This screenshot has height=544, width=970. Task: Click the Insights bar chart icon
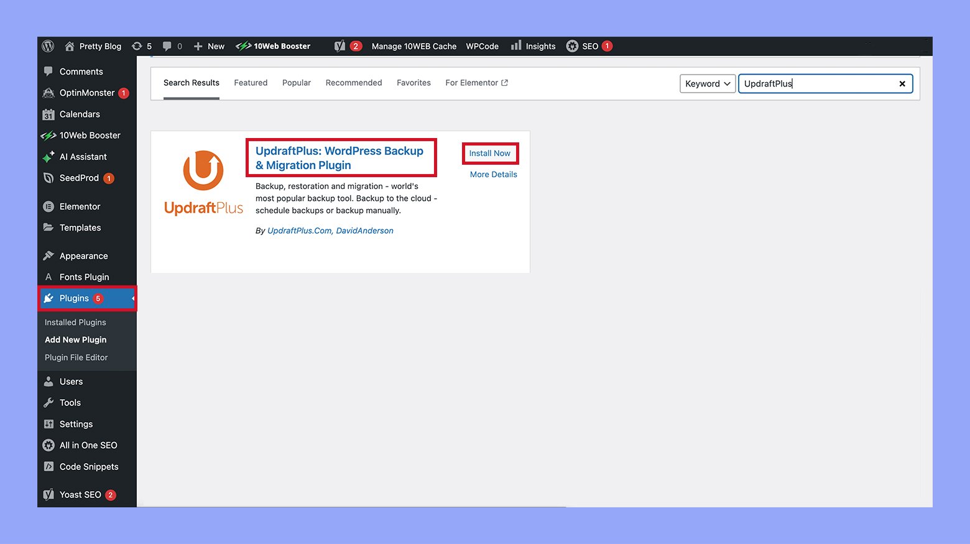[515, 46]
